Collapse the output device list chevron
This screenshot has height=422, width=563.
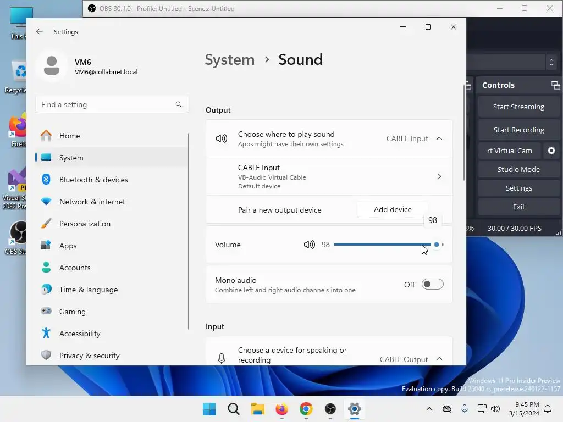(x=439, y=138)
